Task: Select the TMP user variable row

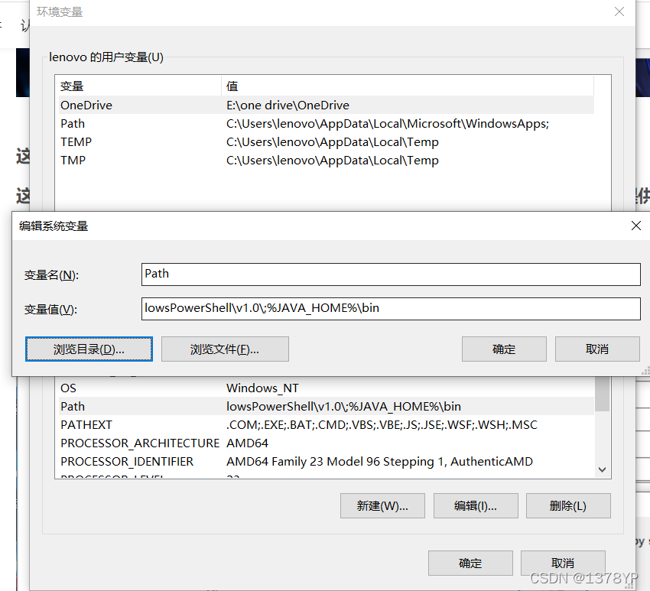Action: click(x=327, y=160)
